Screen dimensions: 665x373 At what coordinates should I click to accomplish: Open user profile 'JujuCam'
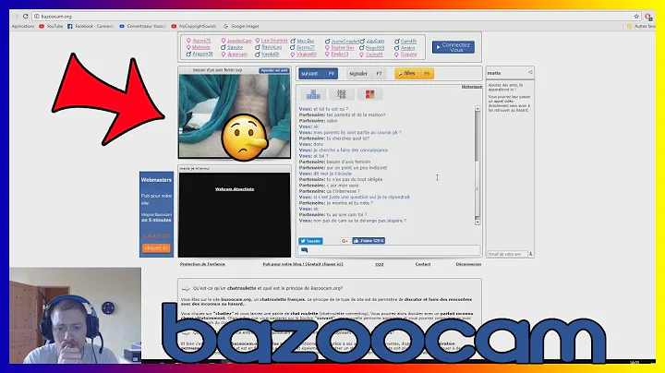coord(375,42)
